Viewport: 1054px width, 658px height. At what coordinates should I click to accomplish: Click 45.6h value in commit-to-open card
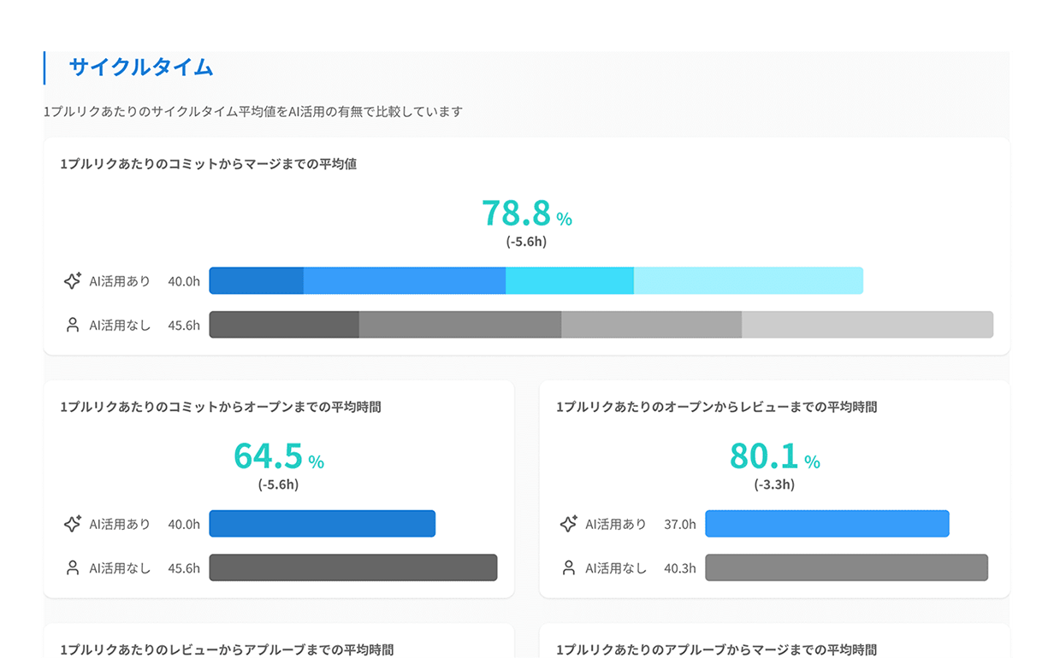pos(184,568)
